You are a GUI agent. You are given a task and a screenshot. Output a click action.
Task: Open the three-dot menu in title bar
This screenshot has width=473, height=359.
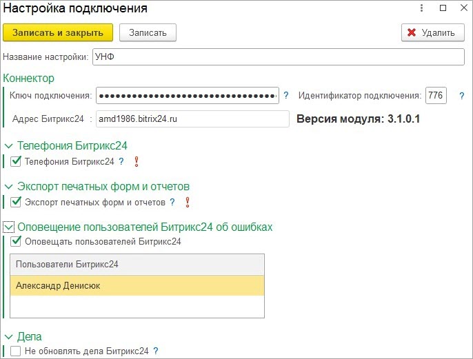click(421, 8)
